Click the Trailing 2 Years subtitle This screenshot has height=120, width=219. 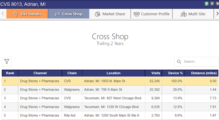(110, 43)
